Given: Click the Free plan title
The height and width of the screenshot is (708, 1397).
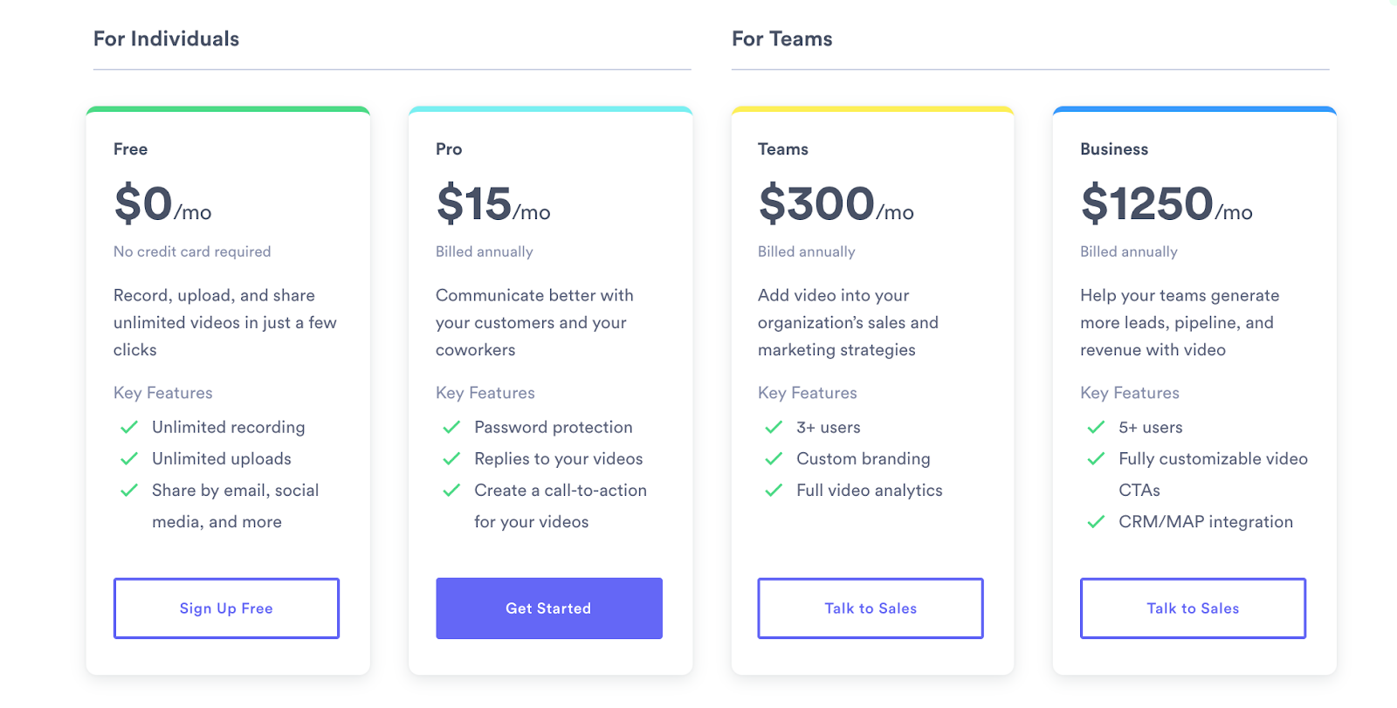Looking at the screenshot, I should pos(130,149).
